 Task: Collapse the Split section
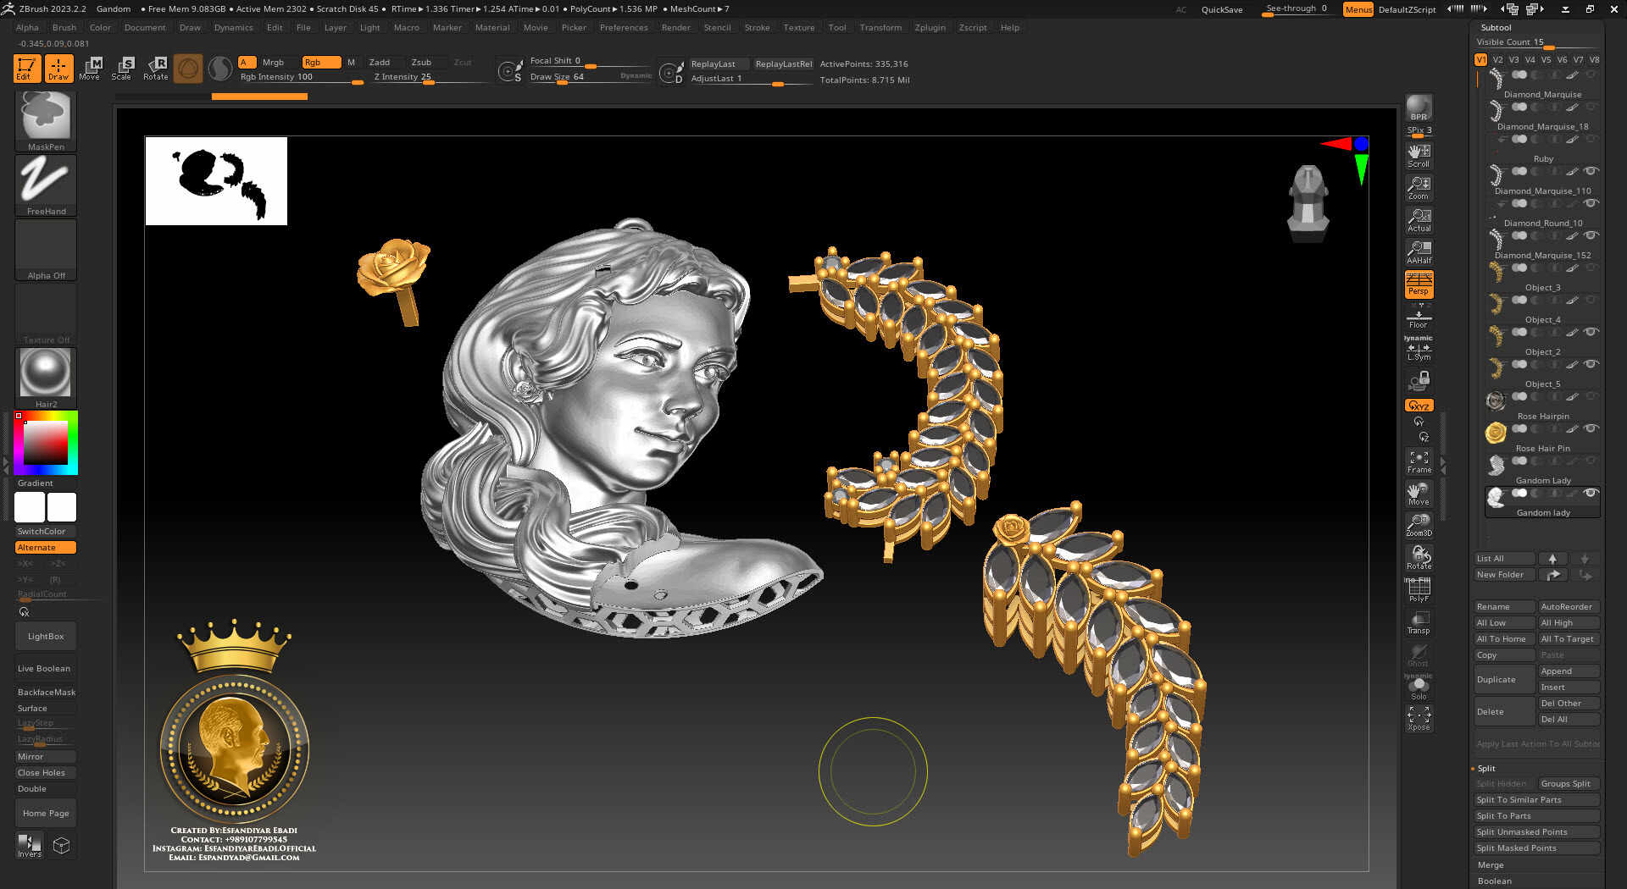(1486, 768)
